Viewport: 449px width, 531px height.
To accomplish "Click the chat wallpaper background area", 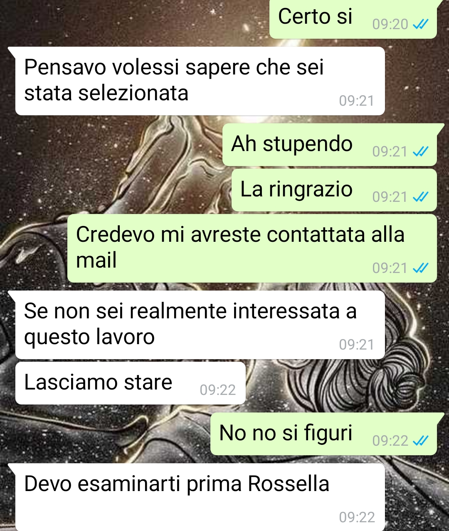I will (x=125, y=166).
